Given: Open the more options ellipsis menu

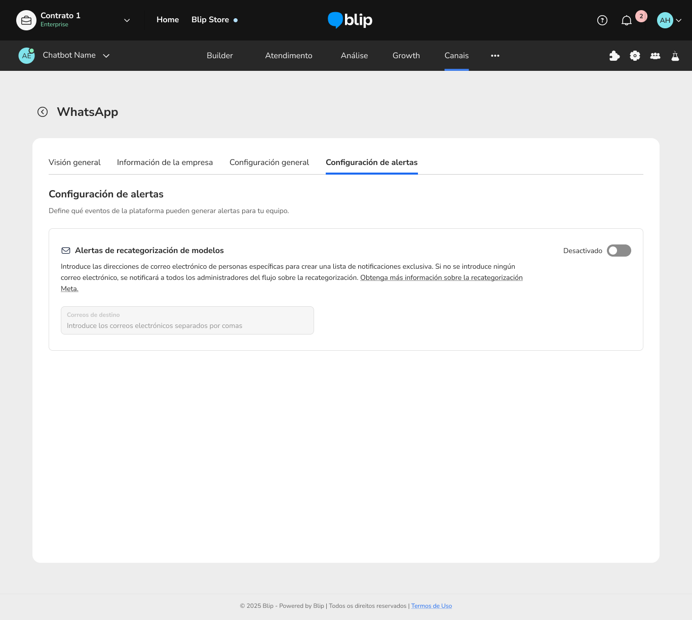Looking at the screenshot, I should [x=495, y=56].
